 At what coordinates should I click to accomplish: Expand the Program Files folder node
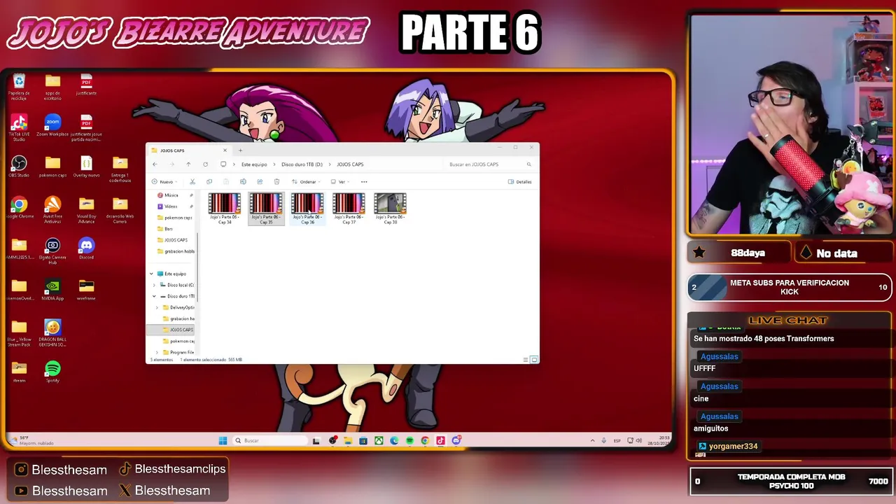coord(157,352)
